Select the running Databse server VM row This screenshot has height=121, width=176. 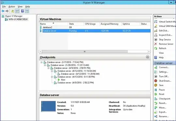tap(95, 31)
